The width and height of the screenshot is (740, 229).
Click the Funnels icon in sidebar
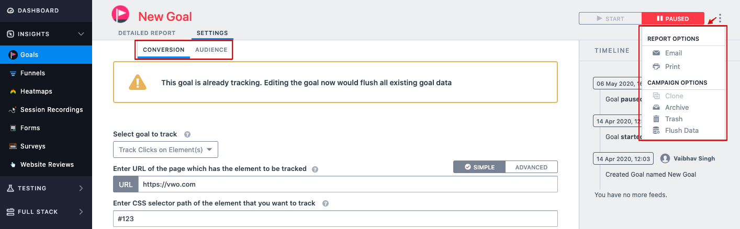pyautogui.click(x=13, y=73)
